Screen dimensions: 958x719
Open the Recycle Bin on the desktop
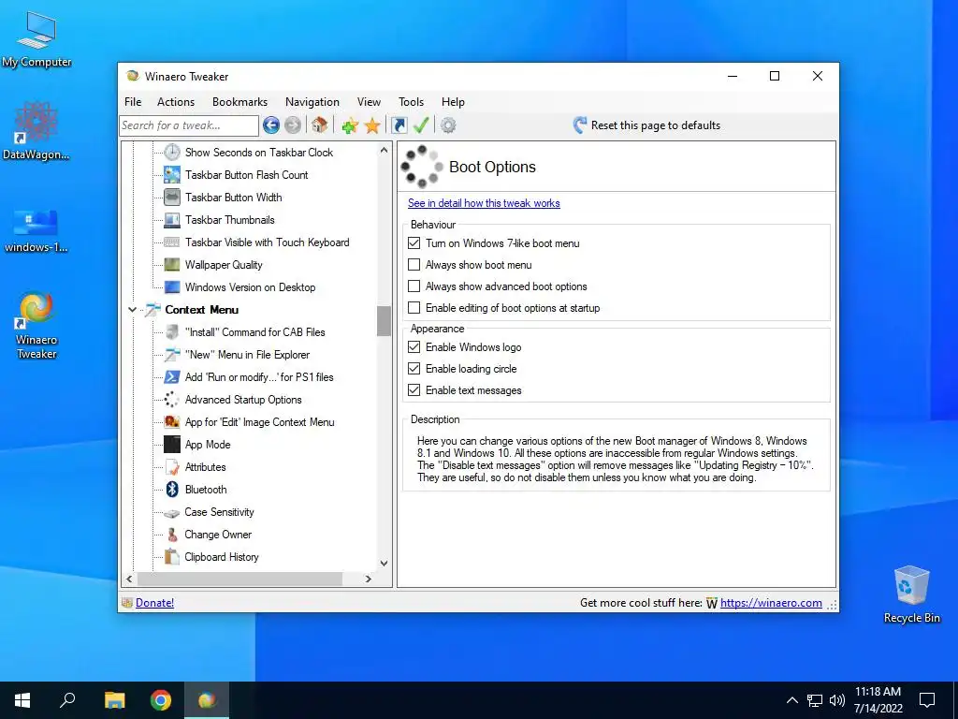point(911,594)
